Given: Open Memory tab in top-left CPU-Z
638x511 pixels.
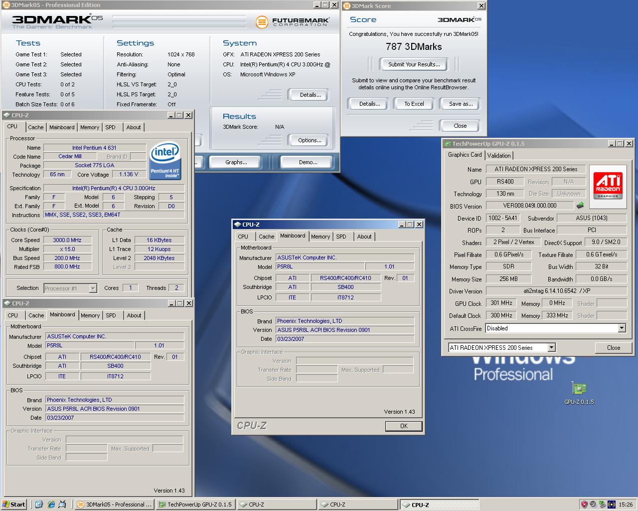Looking at the screenshot, I should click(x=90, y=127).
